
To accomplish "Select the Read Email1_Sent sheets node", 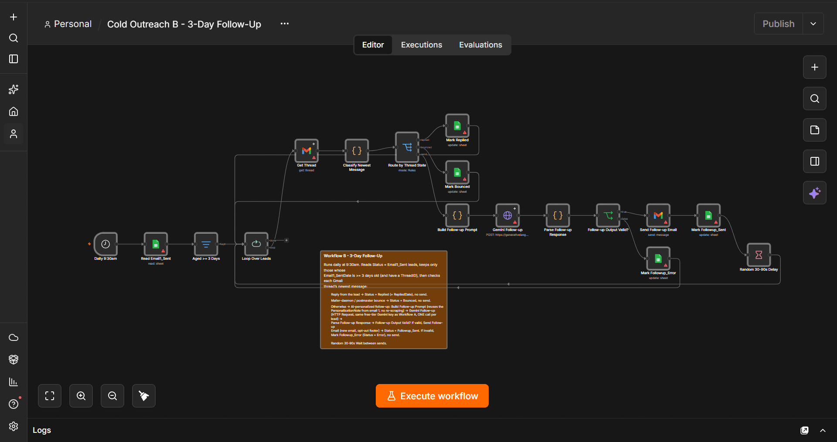I will click(x=156, y=244).
